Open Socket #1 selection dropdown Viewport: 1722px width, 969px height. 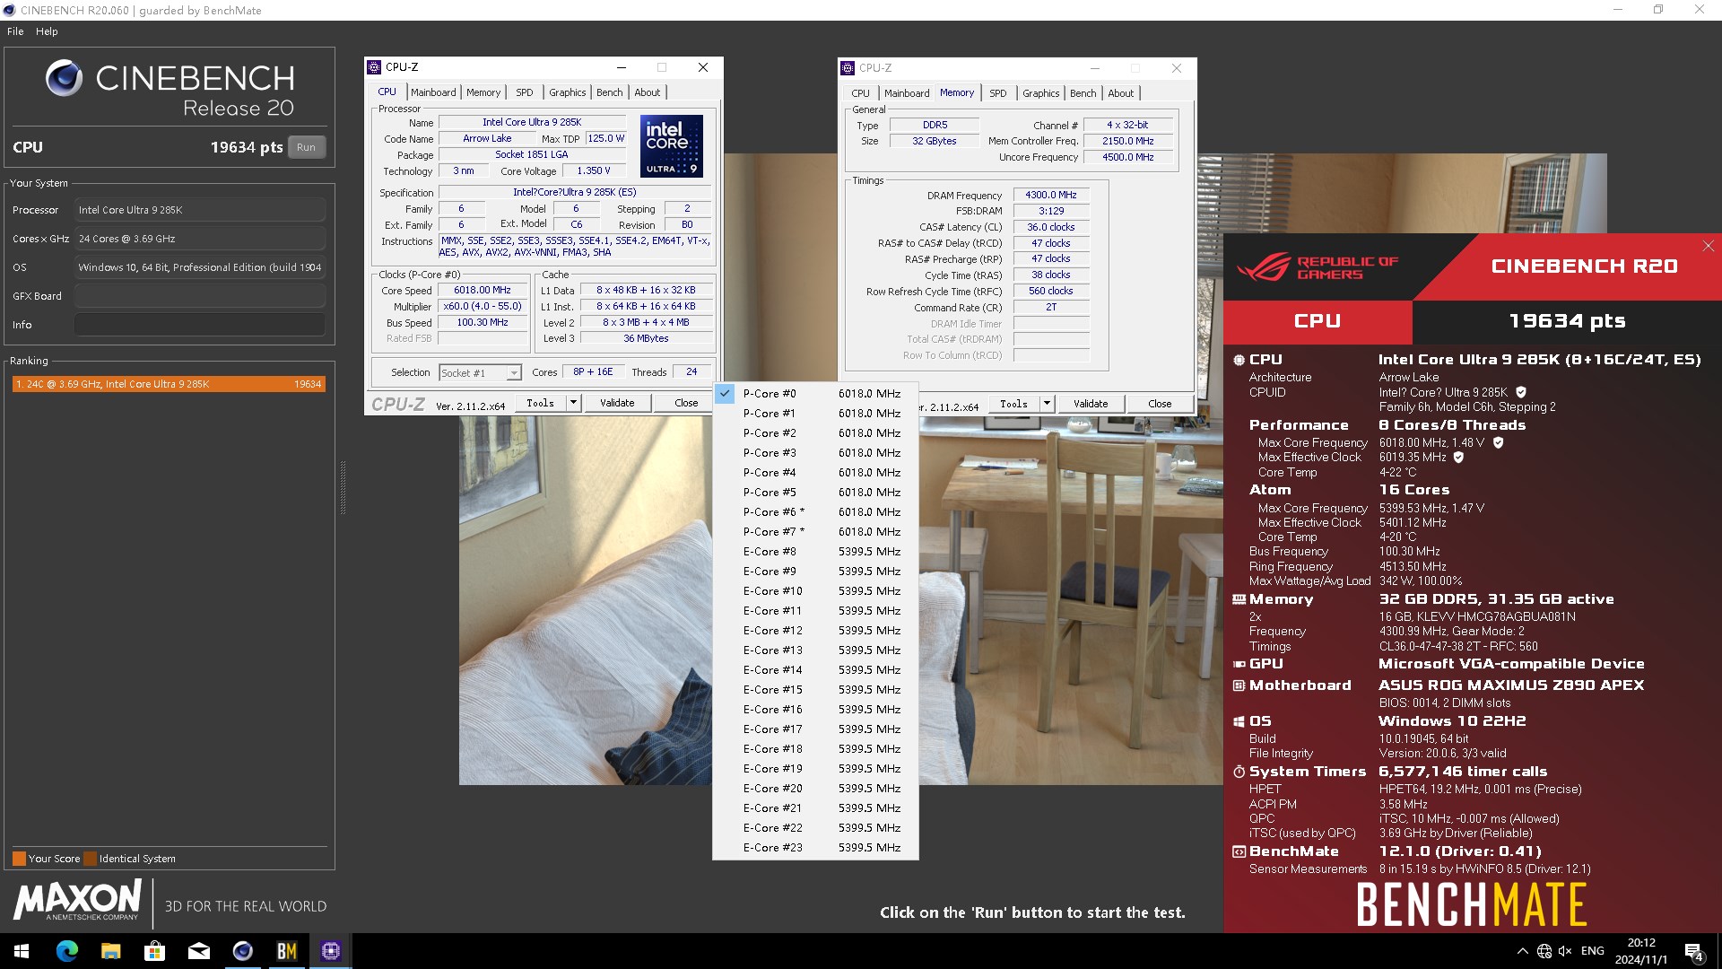point(480,372)
